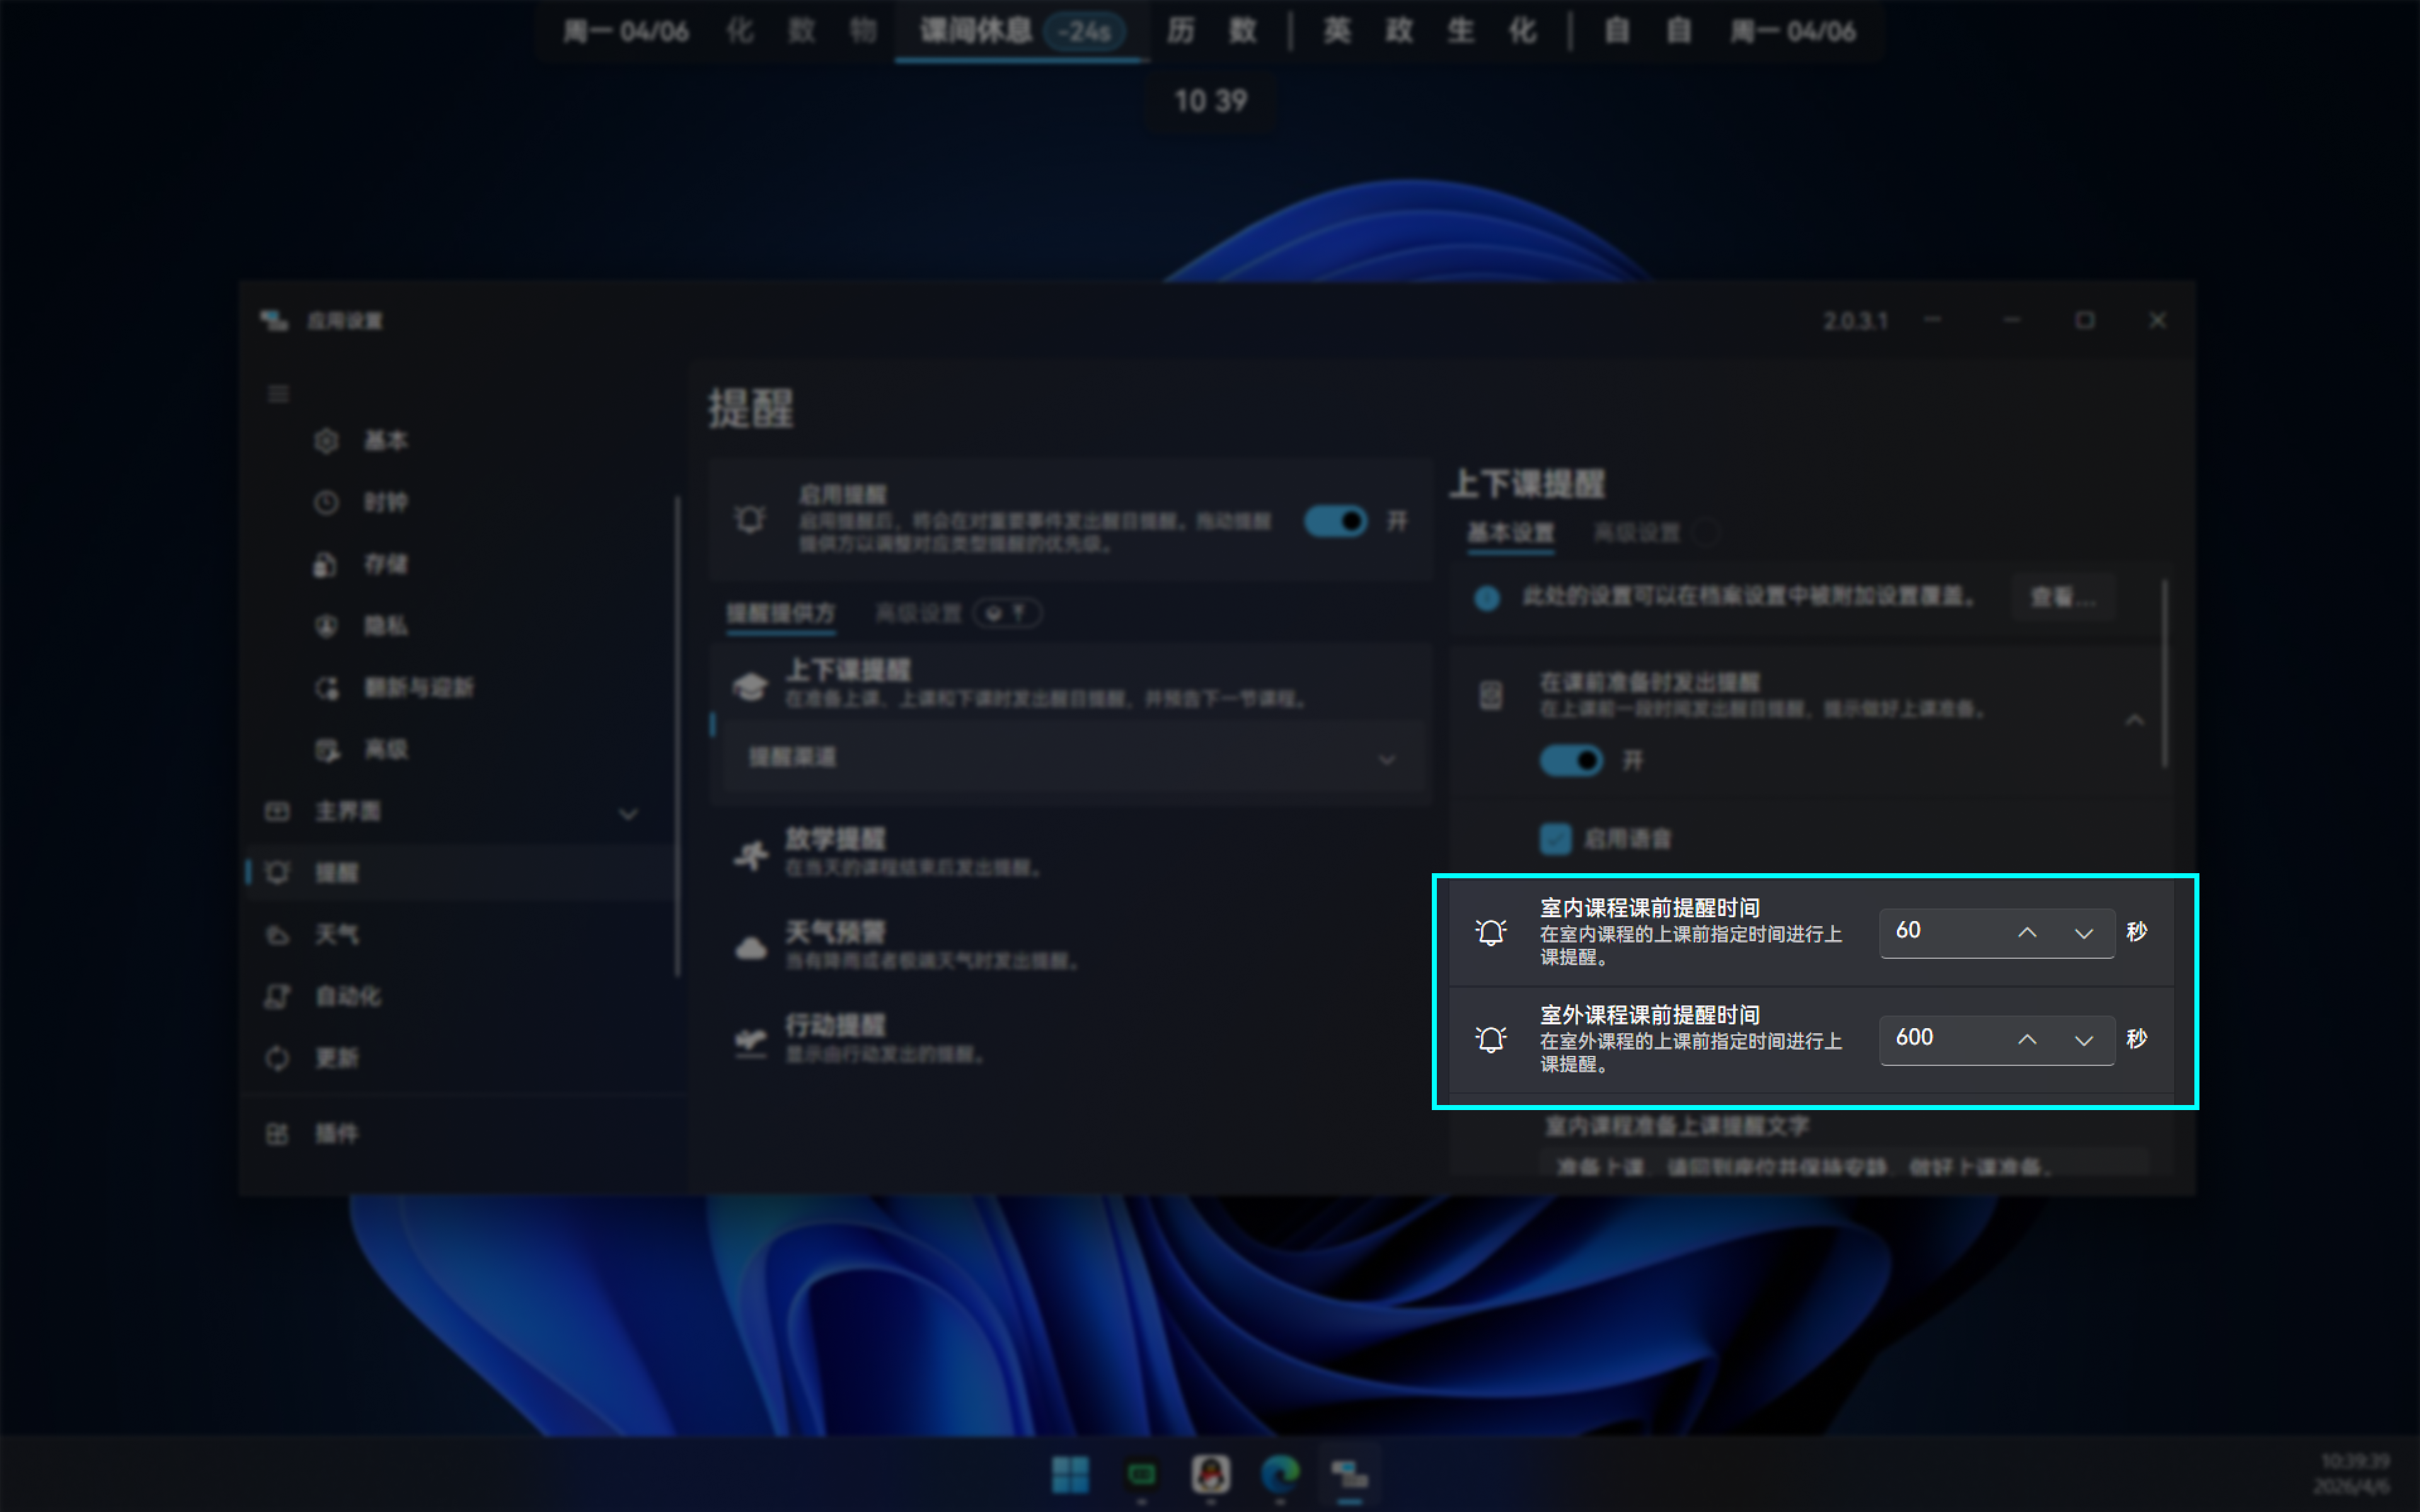Turn off the 启用提醒 master switch

coord(1335,521)
